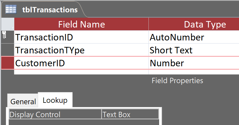Switch to the General properties tab
239x125 pixels.
(23, 101)
